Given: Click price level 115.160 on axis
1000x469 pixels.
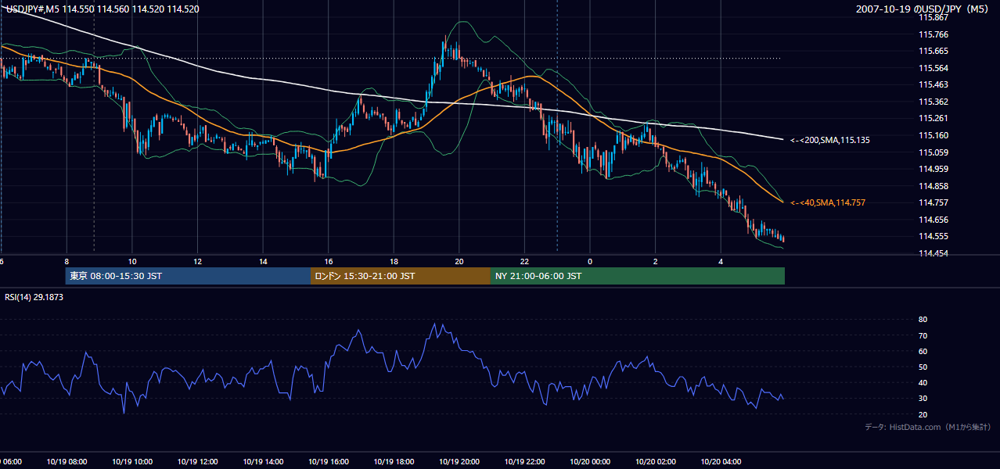Looking at the screenshot, I should [932, 135].
